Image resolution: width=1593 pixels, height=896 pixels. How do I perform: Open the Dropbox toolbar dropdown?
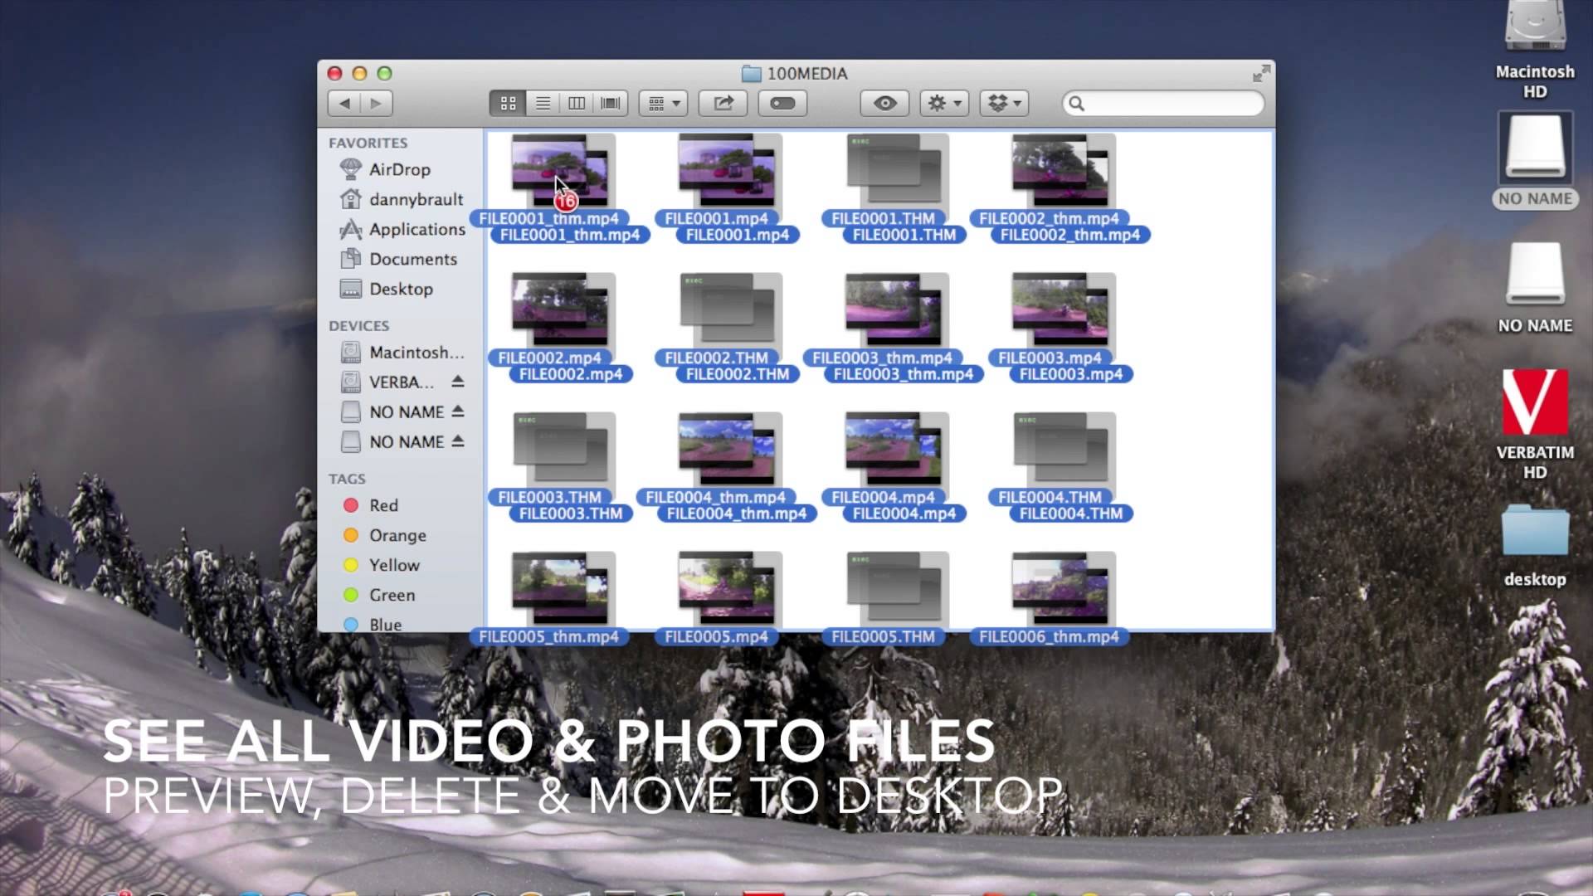[x=1004, y=104]
